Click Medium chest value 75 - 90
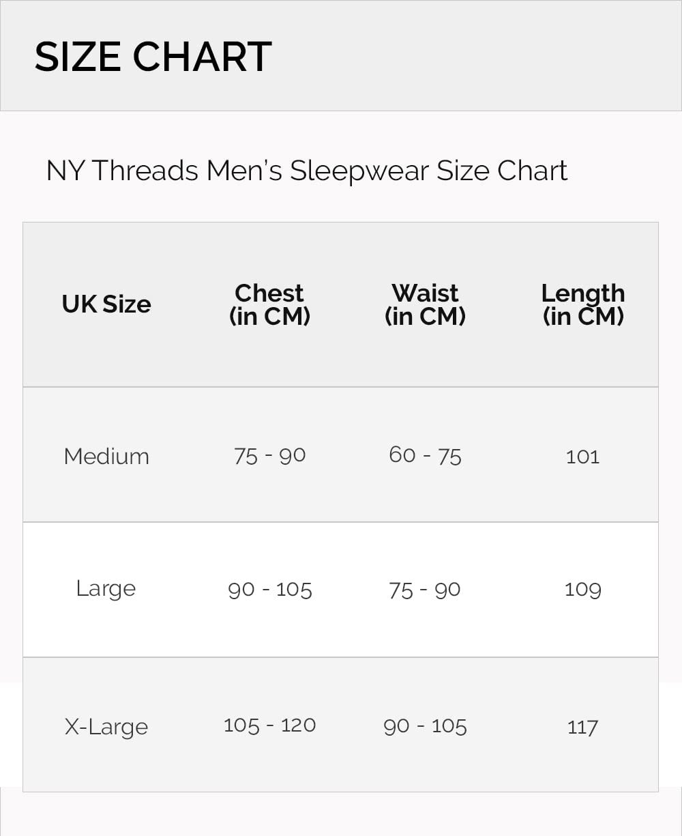 (x=269, y=456)
